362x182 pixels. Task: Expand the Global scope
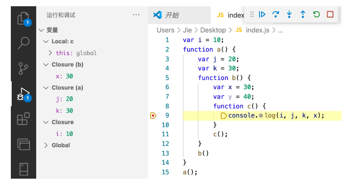46,145
